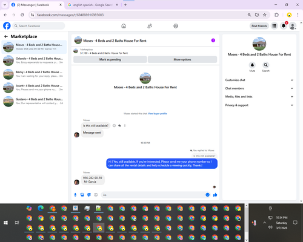Open the Gustavo conversation in Marketplace list
Image resolution: width=303 pixels, height=242 pixels.
(x=34, y=101)
